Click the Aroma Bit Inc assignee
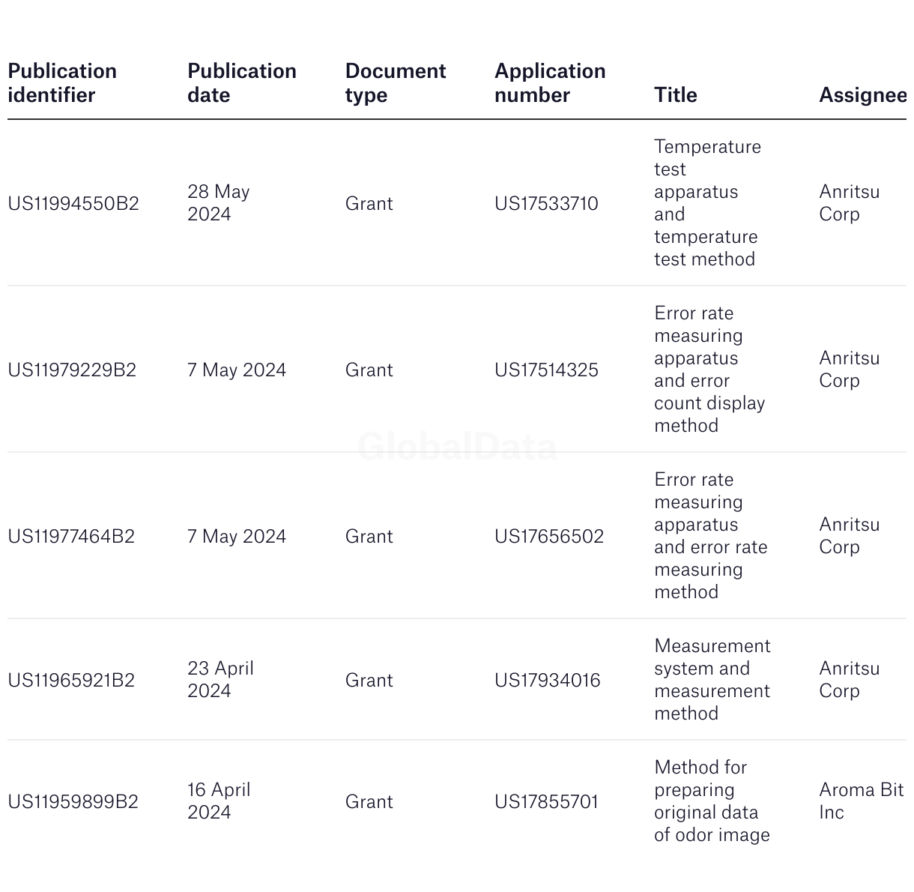 (862, 801)
